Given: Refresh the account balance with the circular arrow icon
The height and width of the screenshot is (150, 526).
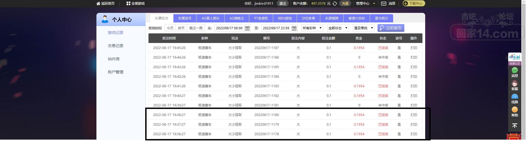Looking at the screenshot, I should (335, 4).
